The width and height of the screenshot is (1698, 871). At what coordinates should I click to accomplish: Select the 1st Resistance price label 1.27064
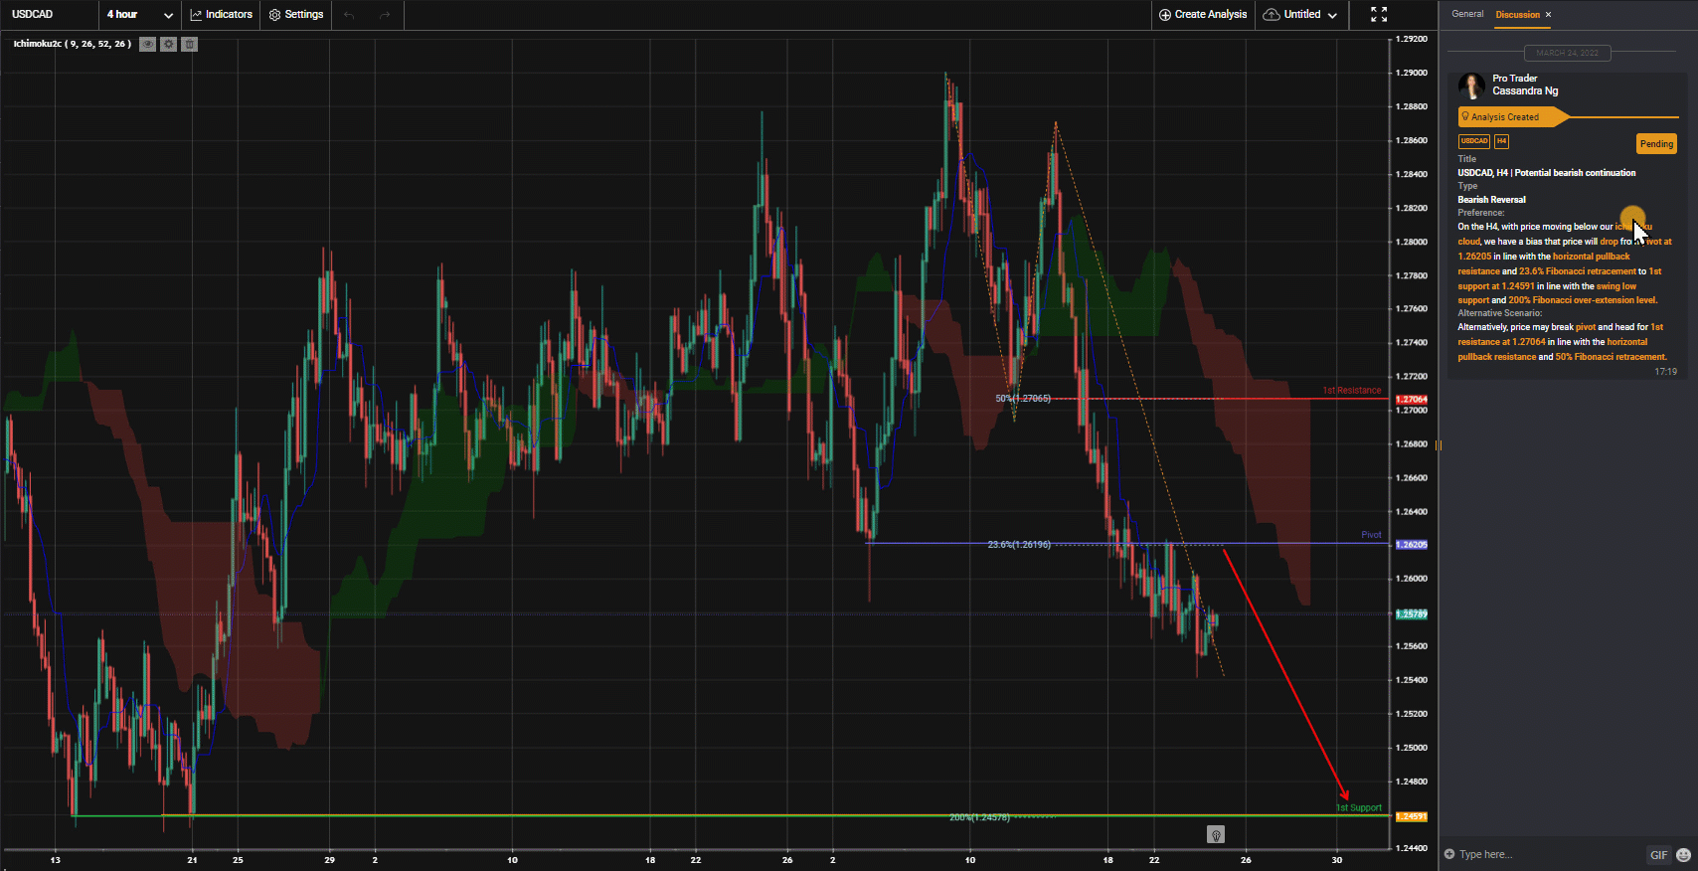(1412, 400)
